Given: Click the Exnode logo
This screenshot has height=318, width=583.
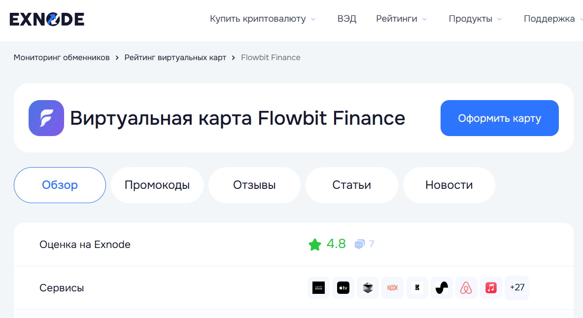Looking at the screenshot, I should click(x=47, y=19).
